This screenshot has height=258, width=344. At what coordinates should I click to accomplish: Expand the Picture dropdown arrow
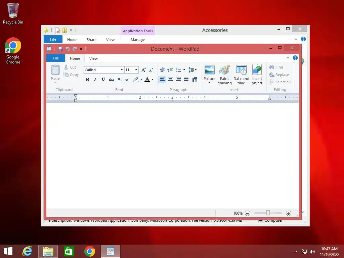(210, 83)
